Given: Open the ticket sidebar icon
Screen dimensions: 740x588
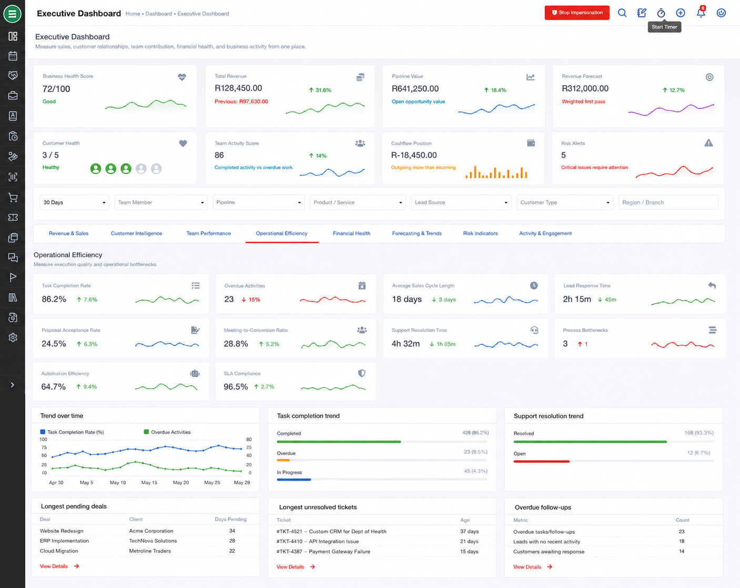Looking at the screenshot, I should [13, 217].
